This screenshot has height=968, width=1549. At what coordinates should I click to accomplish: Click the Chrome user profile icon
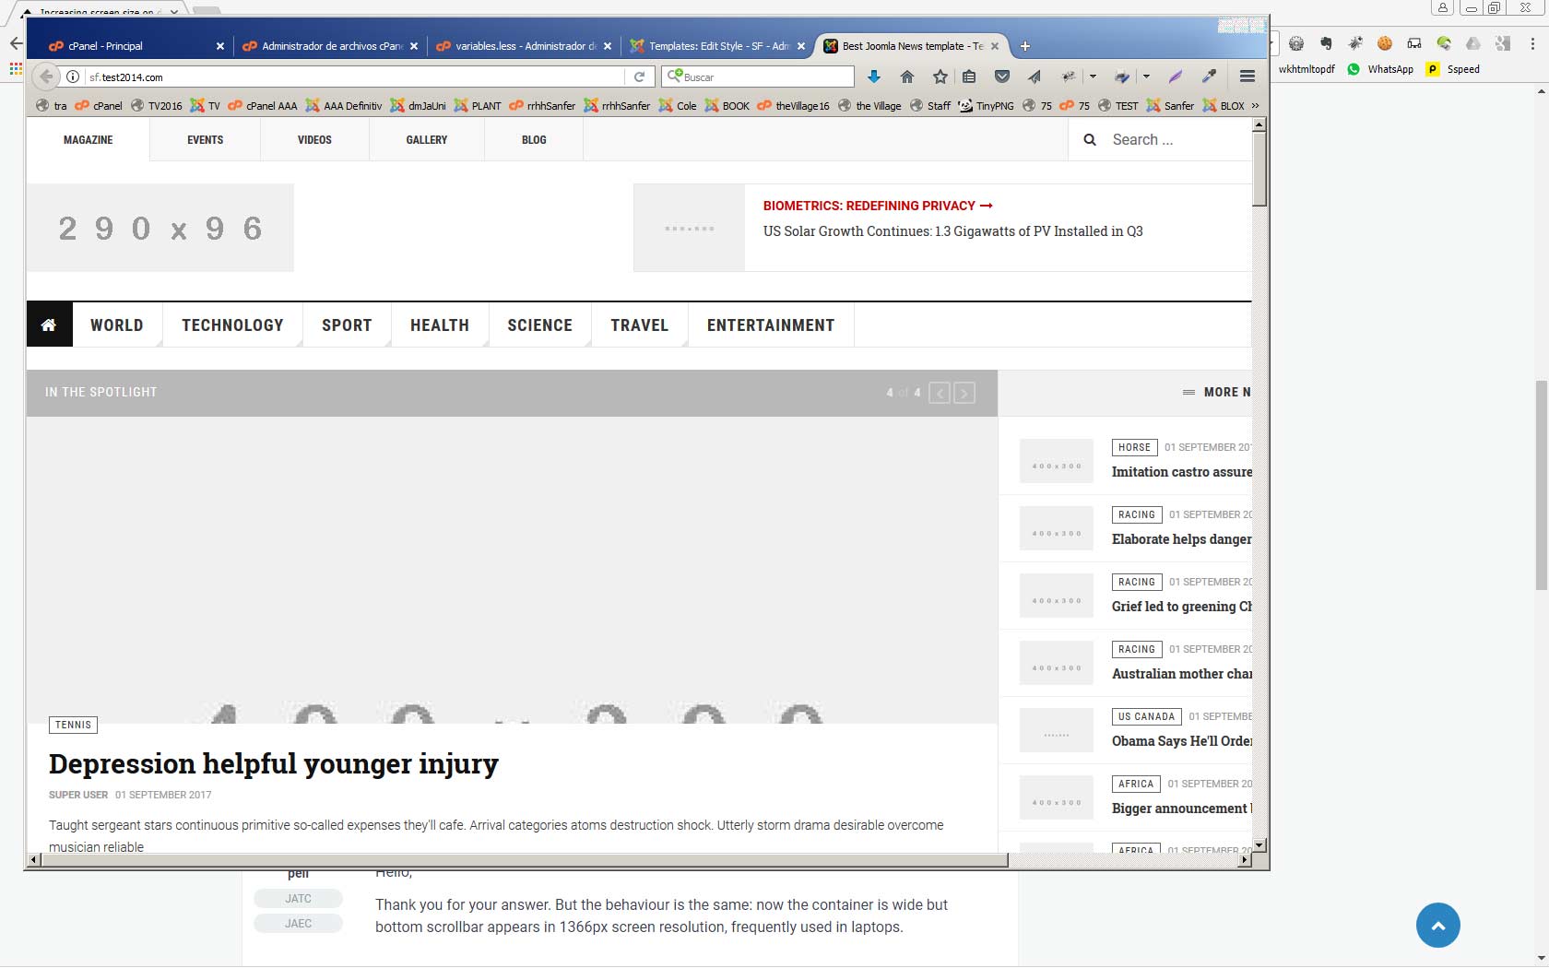tap(1443, 7)
